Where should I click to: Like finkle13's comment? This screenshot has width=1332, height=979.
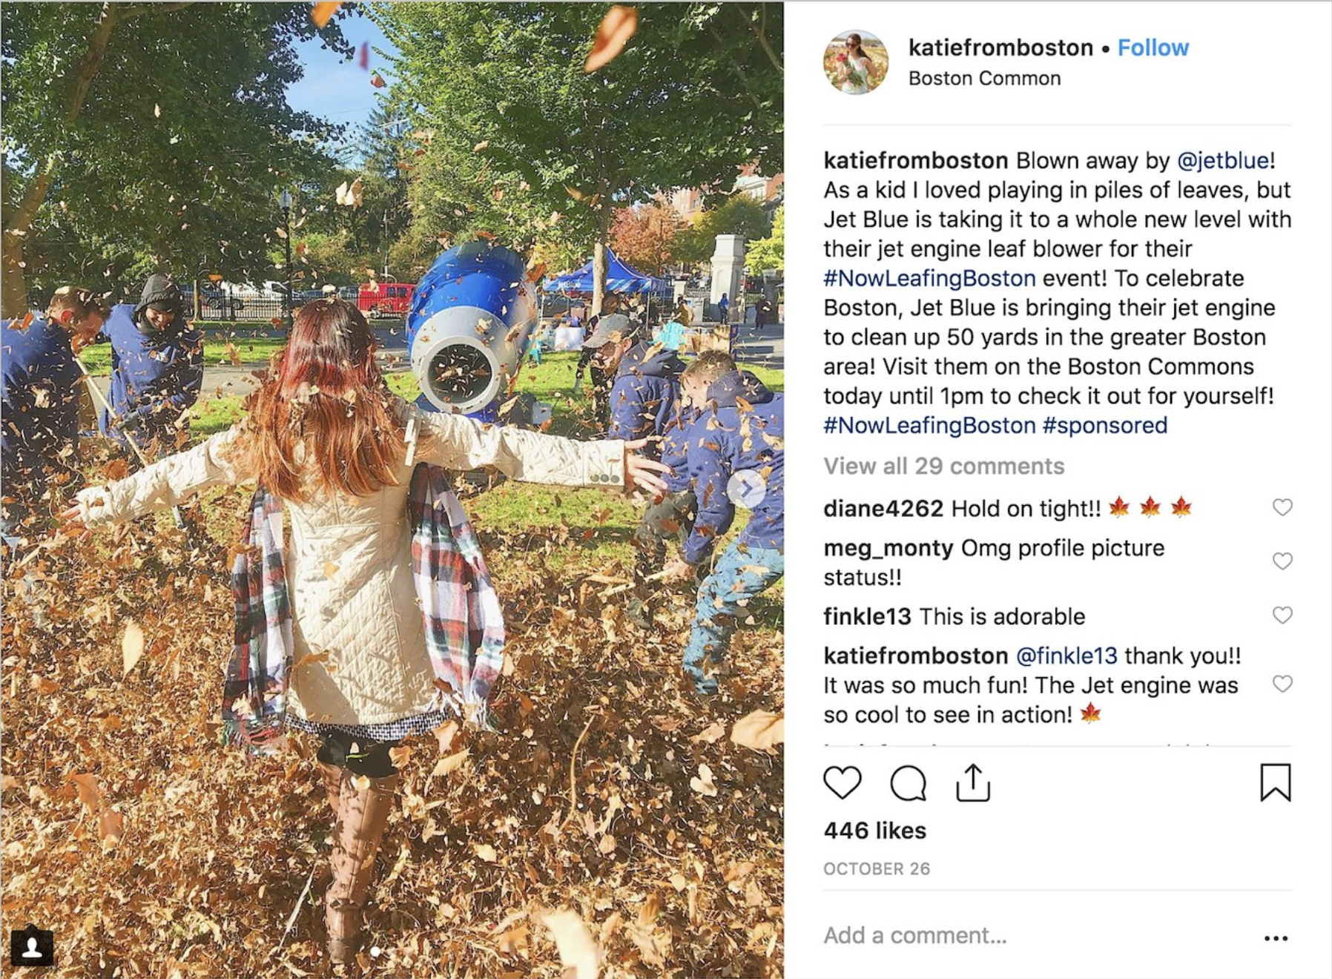click(x=1282, y=615)
